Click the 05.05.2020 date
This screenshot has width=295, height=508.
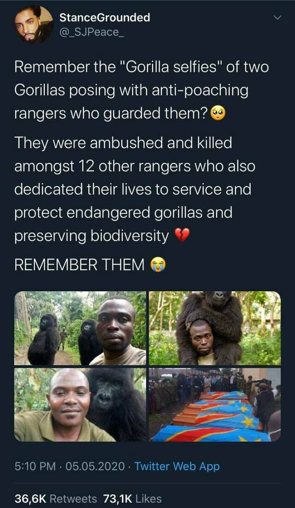click(x=95, y=466)
